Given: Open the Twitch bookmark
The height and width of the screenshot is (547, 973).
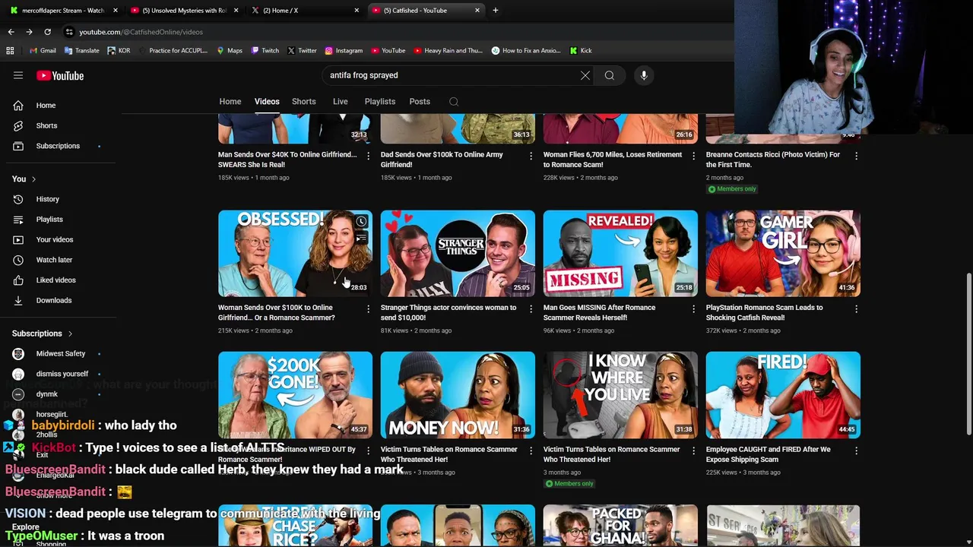Looking at the screenshot, I should 265,50.
